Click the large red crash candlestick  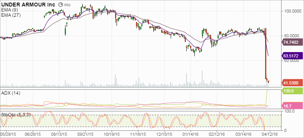click(266, 54)
